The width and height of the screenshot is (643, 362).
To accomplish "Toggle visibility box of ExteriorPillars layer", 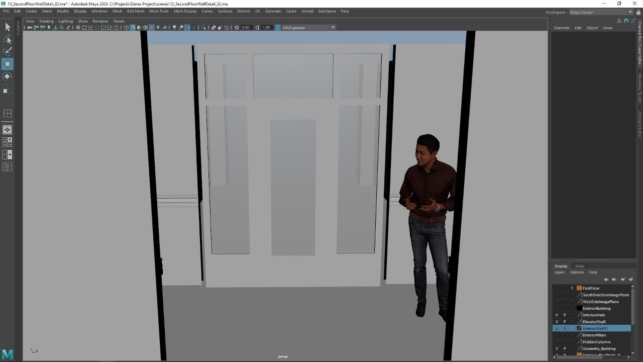I will coord(557,335).
